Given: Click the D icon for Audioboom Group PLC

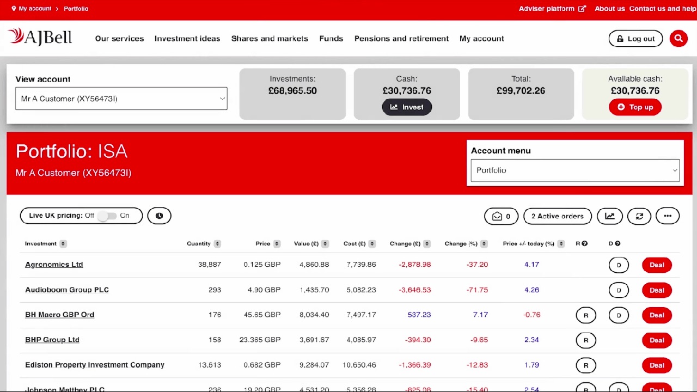Looking at the screenshot, I should (619, 290).
